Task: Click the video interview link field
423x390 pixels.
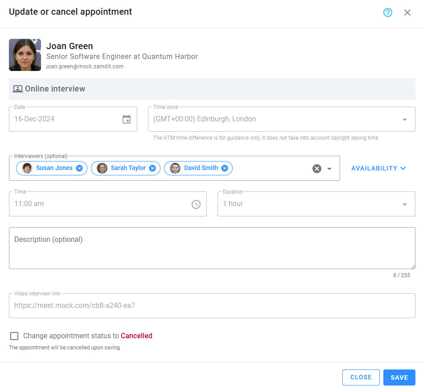Action: (212, 305)
